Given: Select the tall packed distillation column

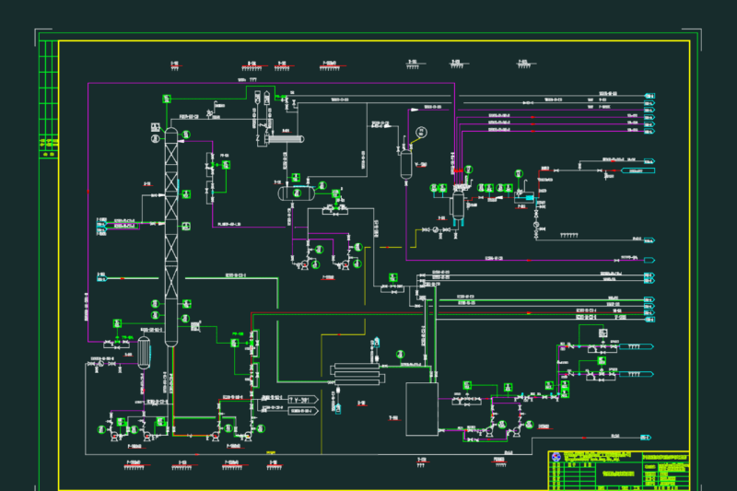Looking at the screenshot, I should pyautogui.click(x=171, y=237).
